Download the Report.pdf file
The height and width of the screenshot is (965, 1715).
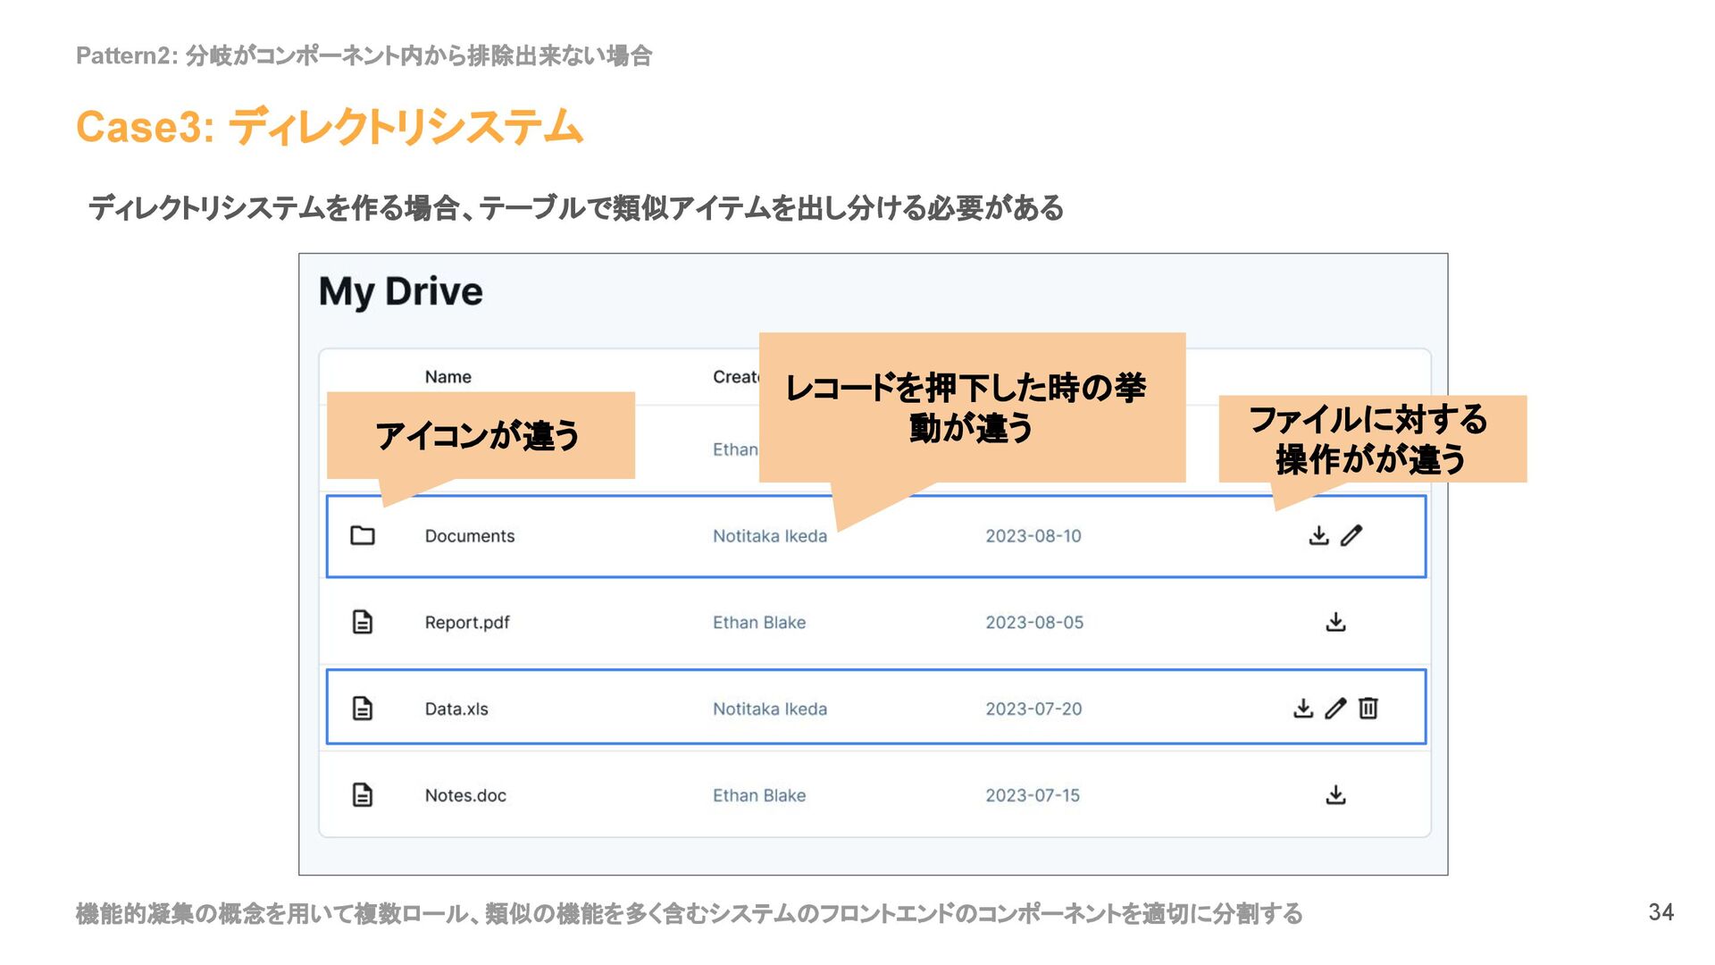coord(1335,622)
